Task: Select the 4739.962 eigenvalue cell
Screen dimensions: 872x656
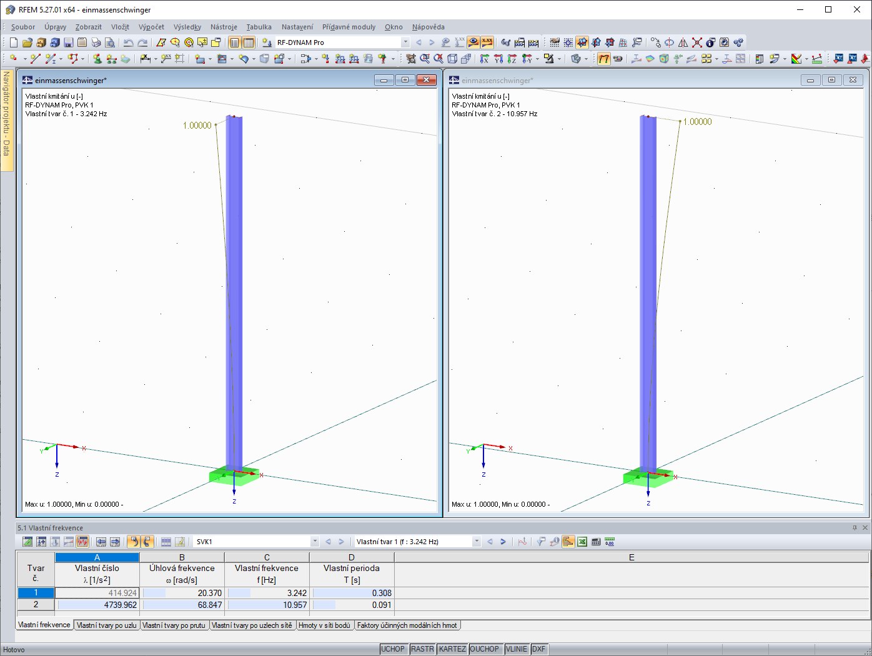Action: point(97,605)
